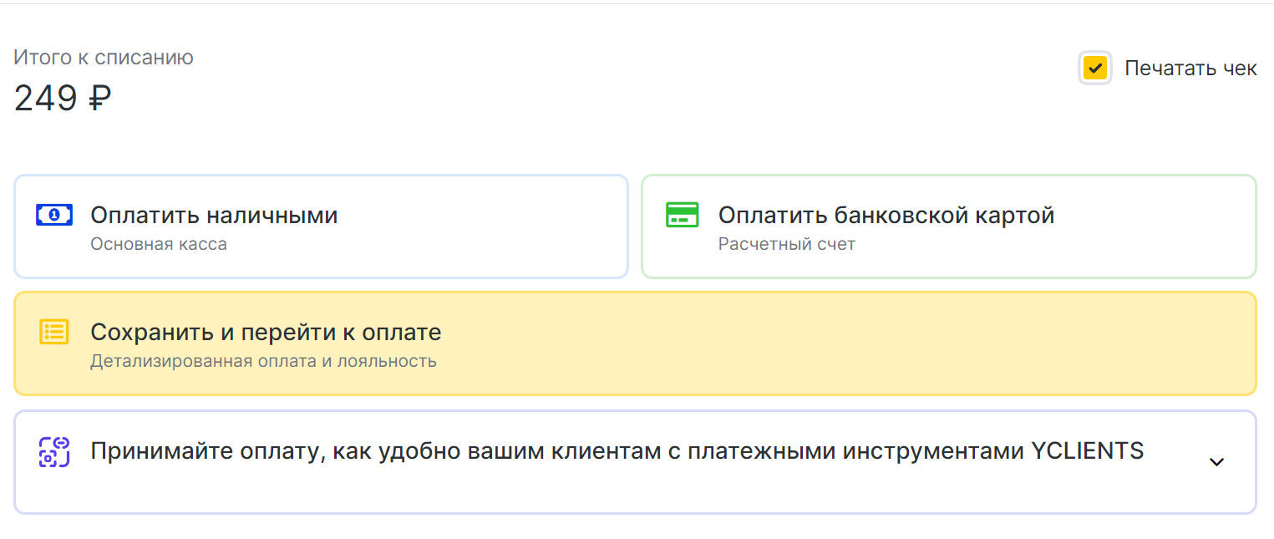The height and width of the screenshot is (539, 1274).
Task: Toggle the Печатать чек checkbox
Action: 1094,69
